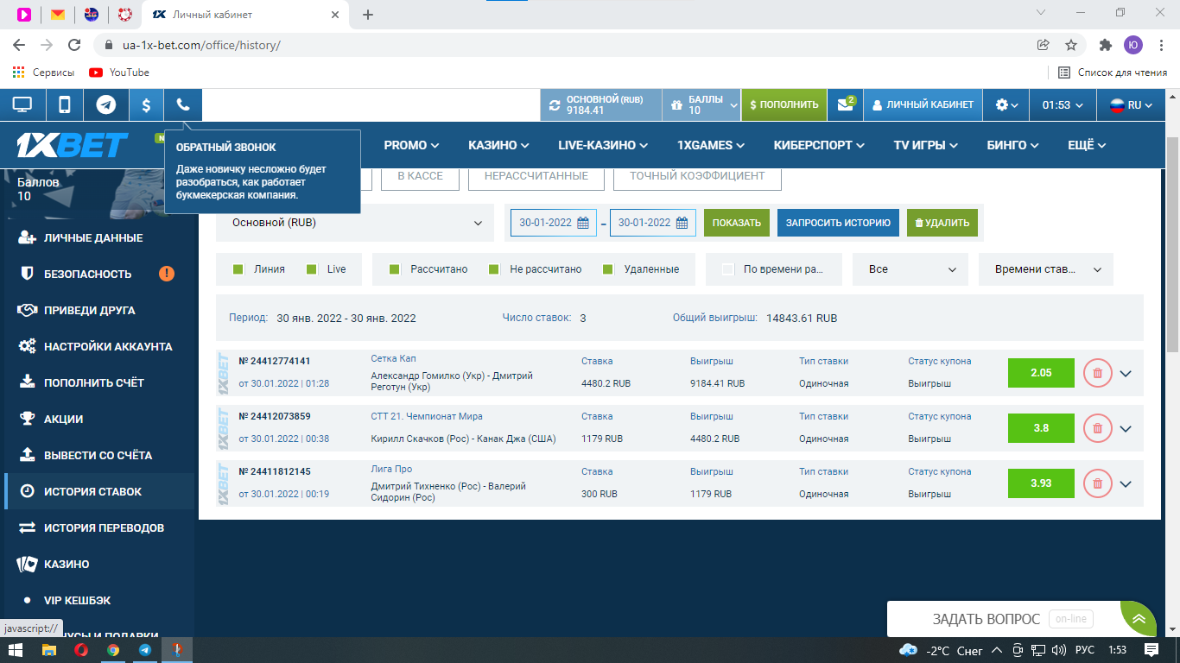Screen dimensions: 1180x663
Task: Delete bet № 24412774141 with trash icon
Action: [1097, 374]
